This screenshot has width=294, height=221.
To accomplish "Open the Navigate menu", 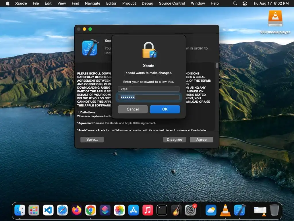I will click(93, 3).
